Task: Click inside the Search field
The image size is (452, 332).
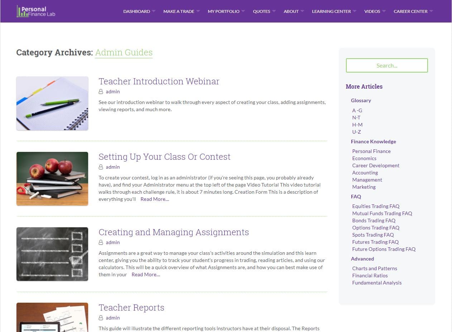Action: (387, 65)
